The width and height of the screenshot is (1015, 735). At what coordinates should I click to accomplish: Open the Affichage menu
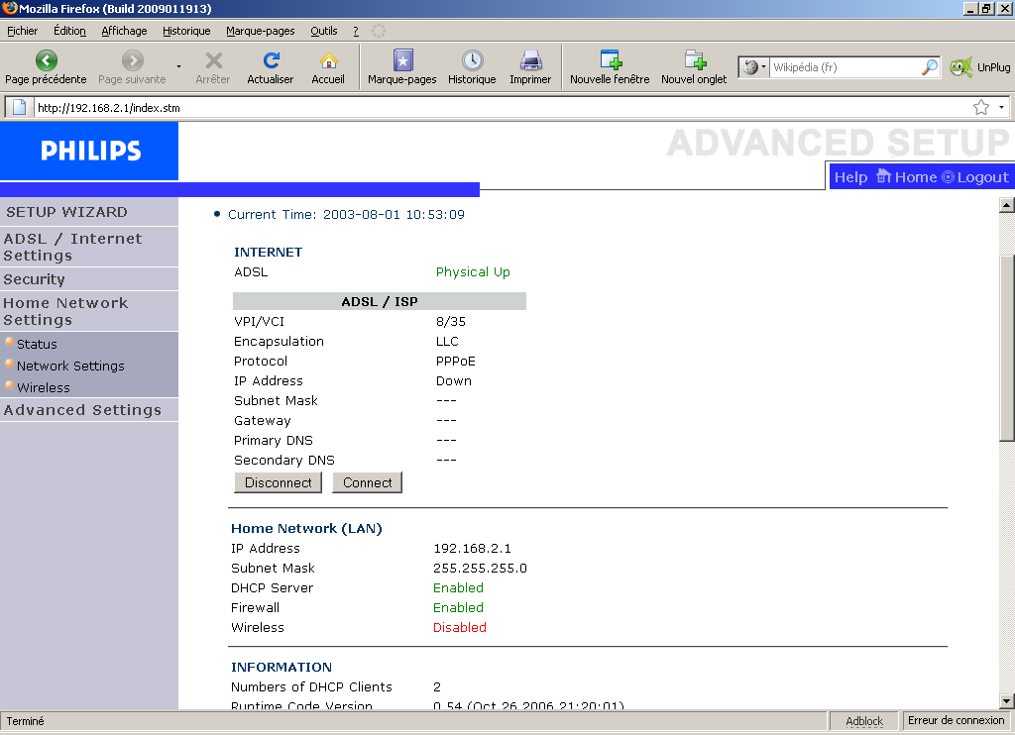(x=124, y=31)
